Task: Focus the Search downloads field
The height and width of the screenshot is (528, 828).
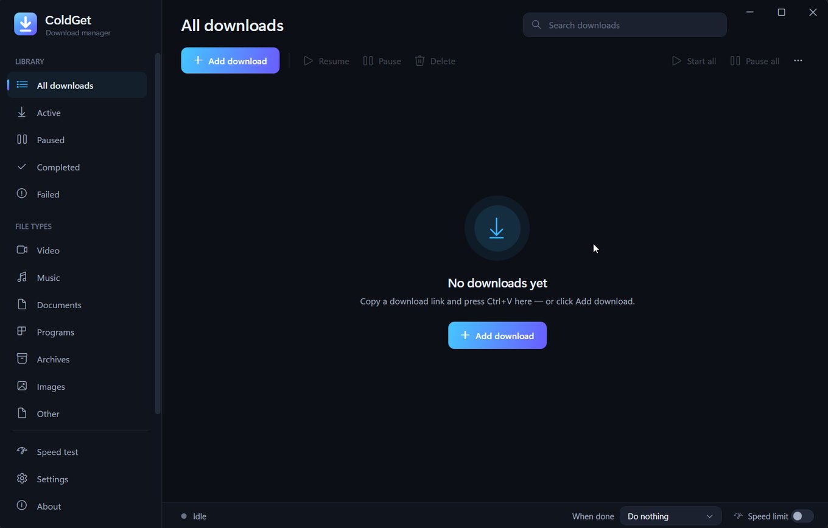Action: point(625,25)
